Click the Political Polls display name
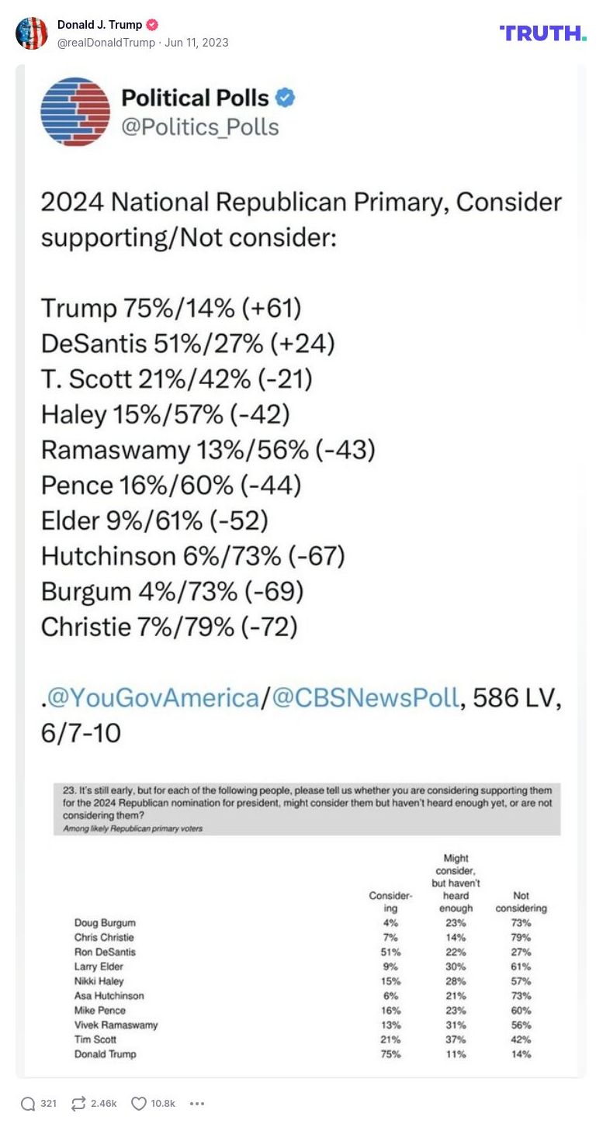The height and width of the screenshot is (1127, 603). point(195,99)
